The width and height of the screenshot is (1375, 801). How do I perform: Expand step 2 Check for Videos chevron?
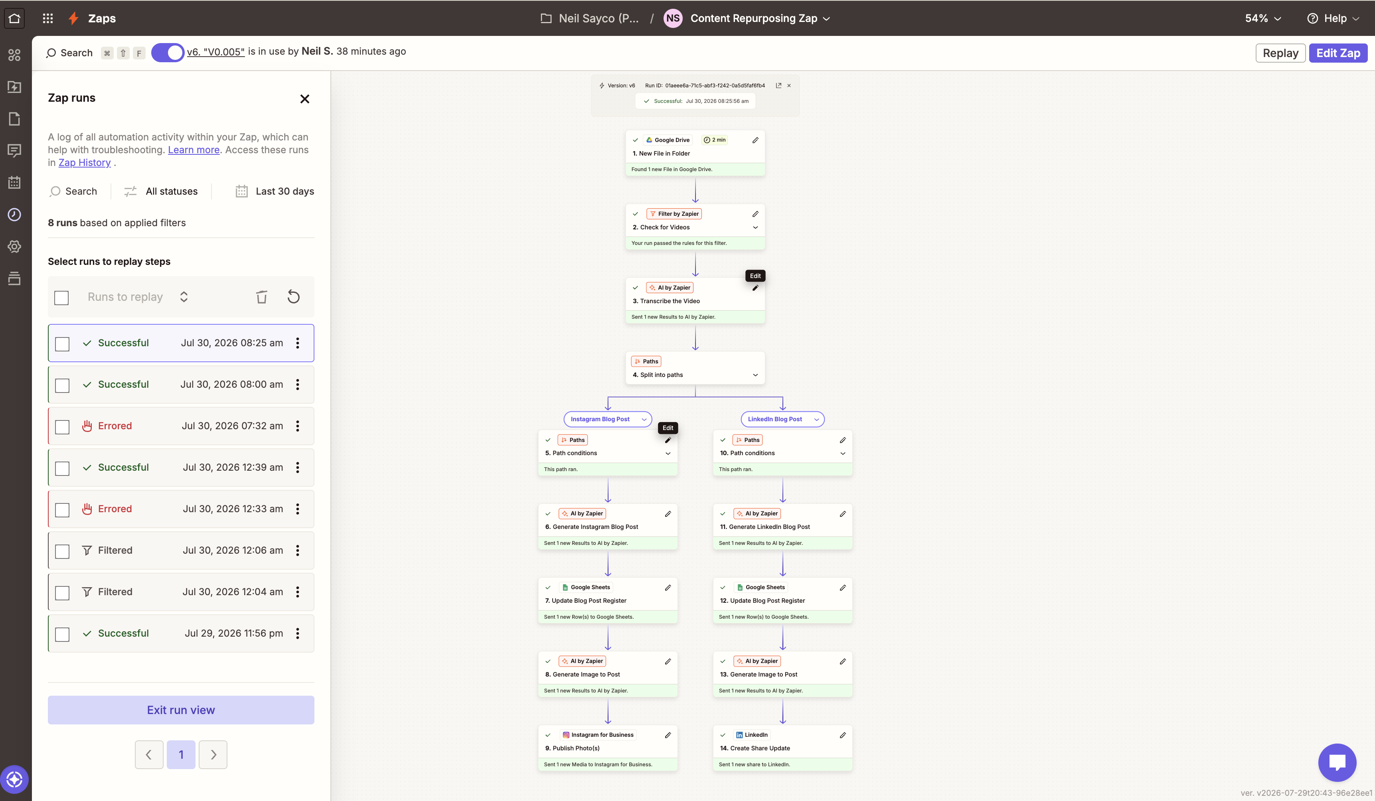pyautogui.click(x=755, y=227)
